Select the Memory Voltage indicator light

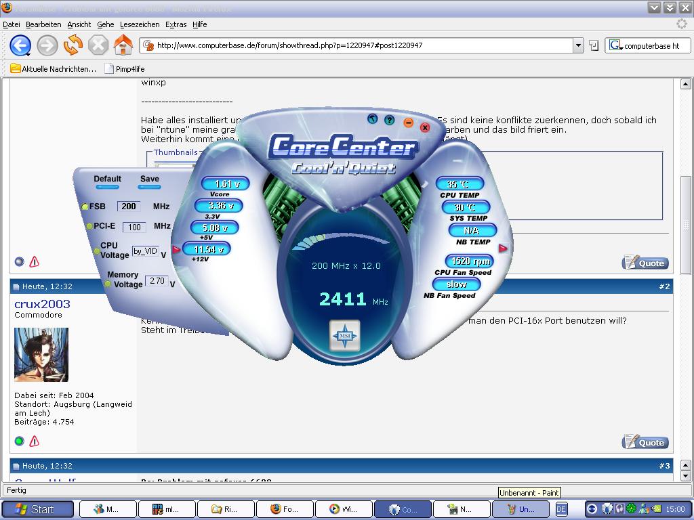(108, 284)
